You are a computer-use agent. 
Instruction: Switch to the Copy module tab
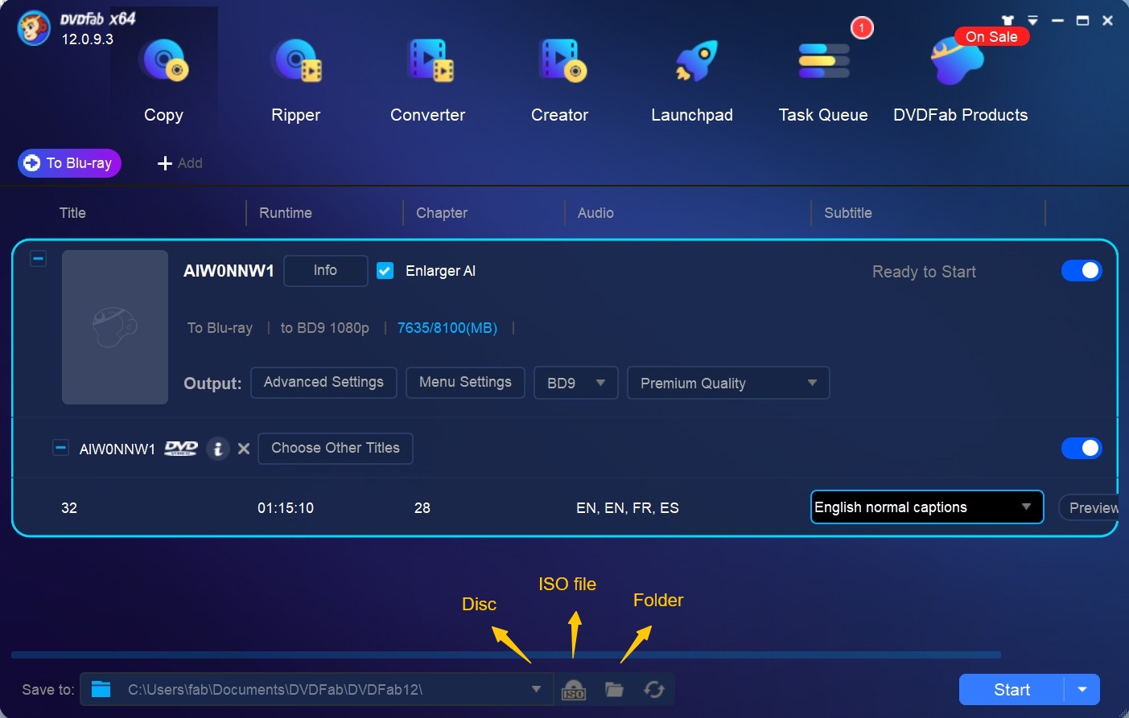coord(163,76)
